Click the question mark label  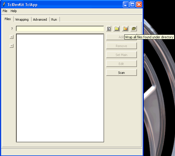(12, 29)
